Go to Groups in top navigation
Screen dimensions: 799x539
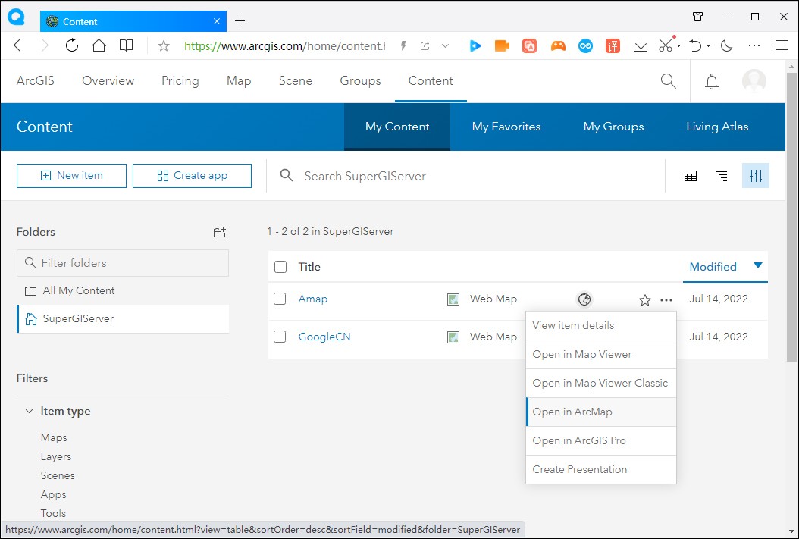[360, 81]
